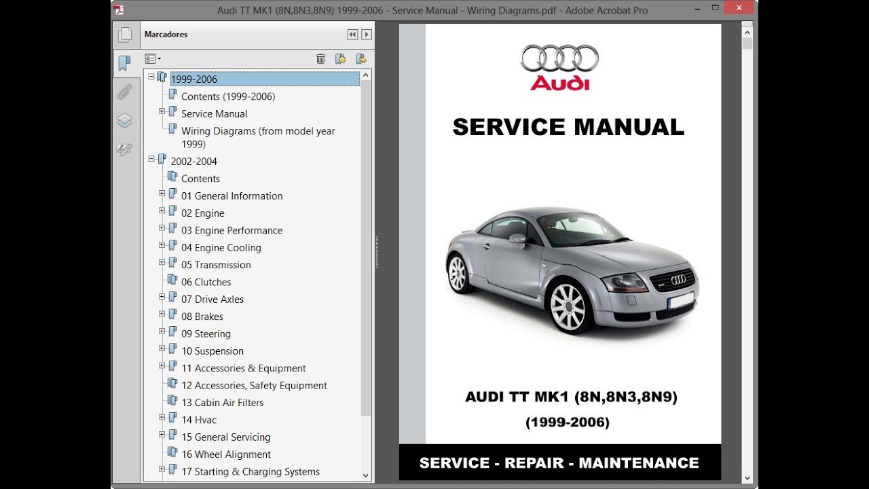Jump to 04 Engine Cooling bookmark
The width and height of the screenshot is (869, 489).
[221, 248]
